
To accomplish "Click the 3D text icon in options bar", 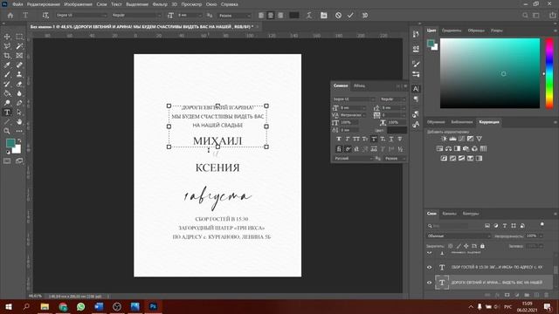I will [x=365, y=16].
